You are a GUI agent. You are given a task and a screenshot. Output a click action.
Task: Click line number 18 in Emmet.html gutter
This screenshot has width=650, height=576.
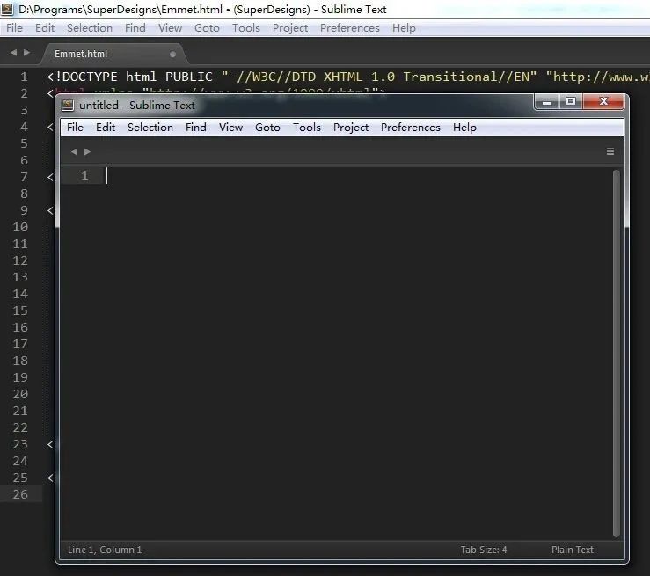20,361
